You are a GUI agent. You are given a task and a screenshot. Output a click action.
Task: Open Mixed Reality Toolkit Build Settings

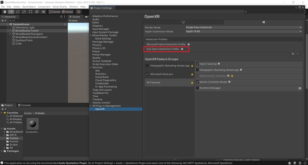point(103,39)
